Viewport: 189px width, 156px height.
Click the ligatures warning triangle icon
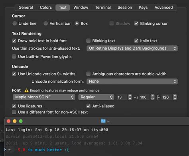point(26,90)
